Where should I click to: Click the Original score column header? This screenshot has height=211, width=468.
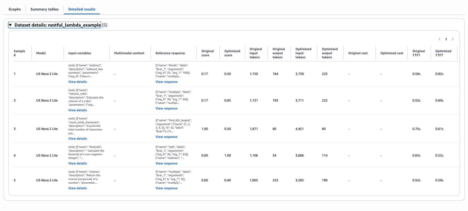tap(207, 53)
